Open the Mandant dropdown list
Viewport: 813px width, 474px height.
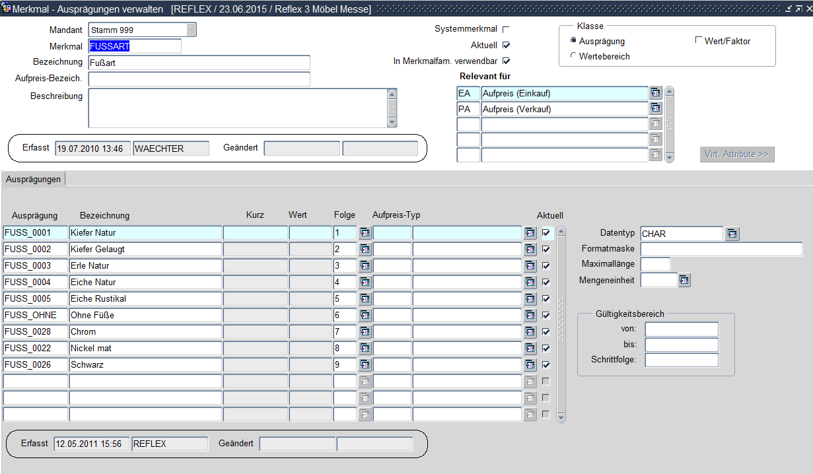(191, 30)
